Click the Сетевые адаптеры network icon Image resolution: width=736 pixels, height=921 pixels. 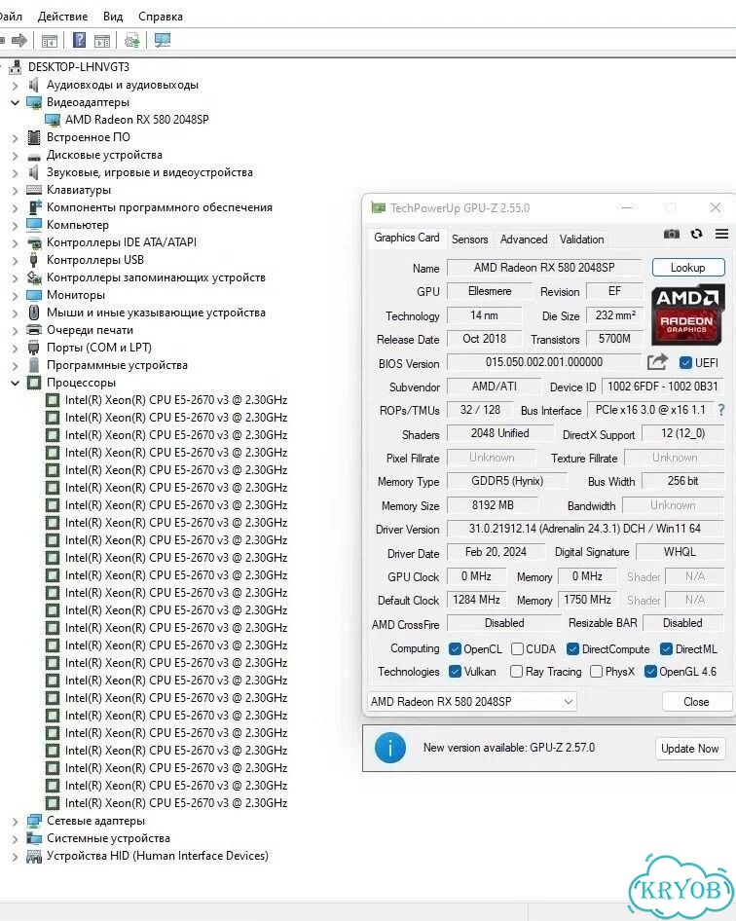pos(34,821)
